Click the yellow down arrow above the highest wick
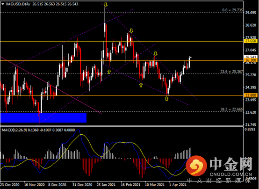This screenshot has width=259, height=189. pyautogui.click(x=106, y=5)
